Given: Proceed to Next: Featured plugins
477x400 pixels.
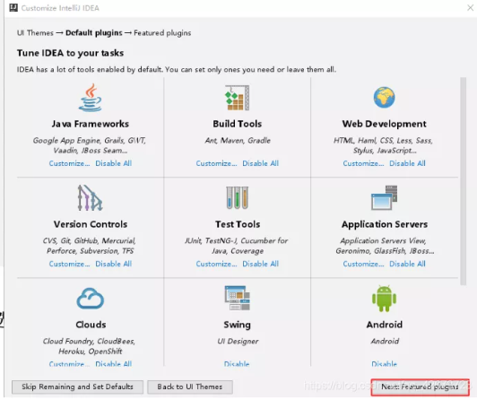Looking at the screenshot, I should point(420,387).
